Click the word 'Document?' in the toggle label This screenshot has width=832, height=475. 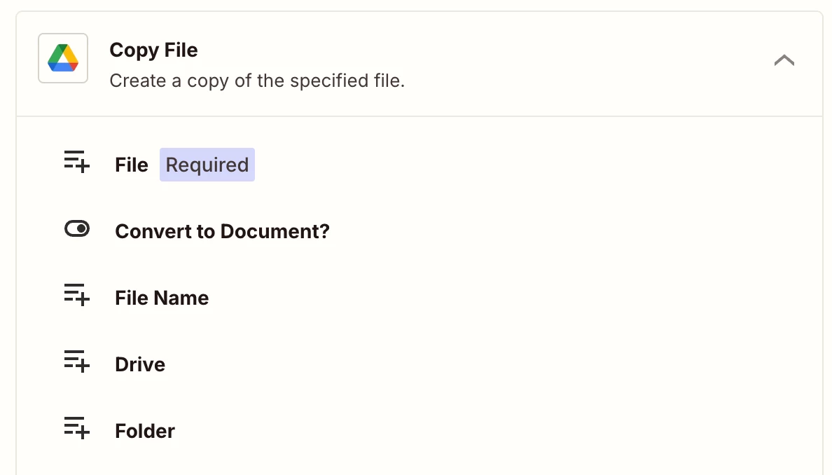pyautogui.click(x=287, y=231)
